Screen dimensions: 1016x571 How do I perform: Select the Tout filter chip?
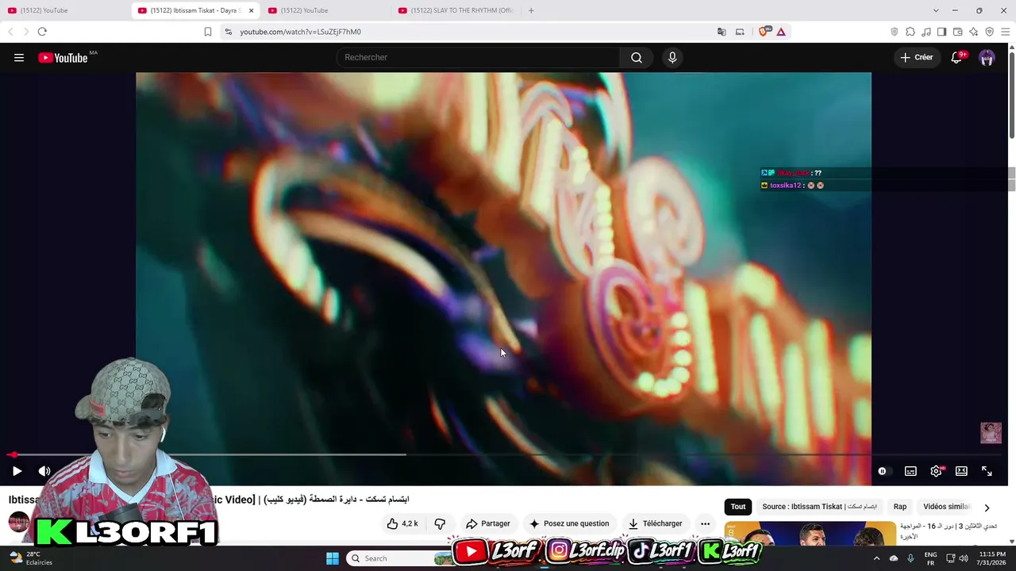(x=738, y=507)
